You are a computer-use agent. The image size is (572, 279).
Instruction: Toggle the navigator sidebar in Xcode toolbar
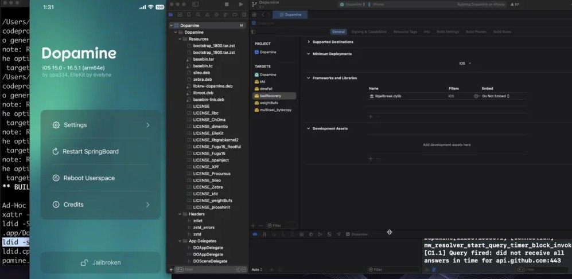(196, 5)
